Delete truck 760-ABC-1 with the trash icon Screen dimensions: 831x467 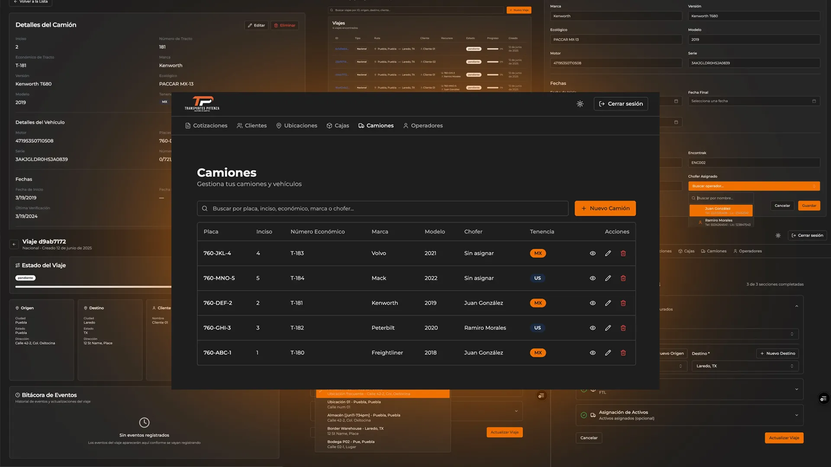point(623,353)
